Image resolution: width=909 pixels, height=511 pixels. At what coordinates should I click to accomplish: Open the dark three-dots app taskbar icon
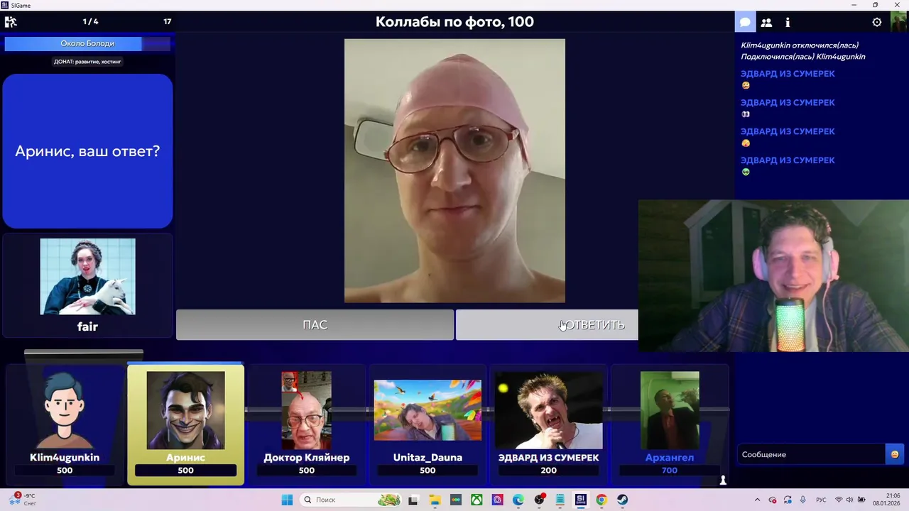455,500
